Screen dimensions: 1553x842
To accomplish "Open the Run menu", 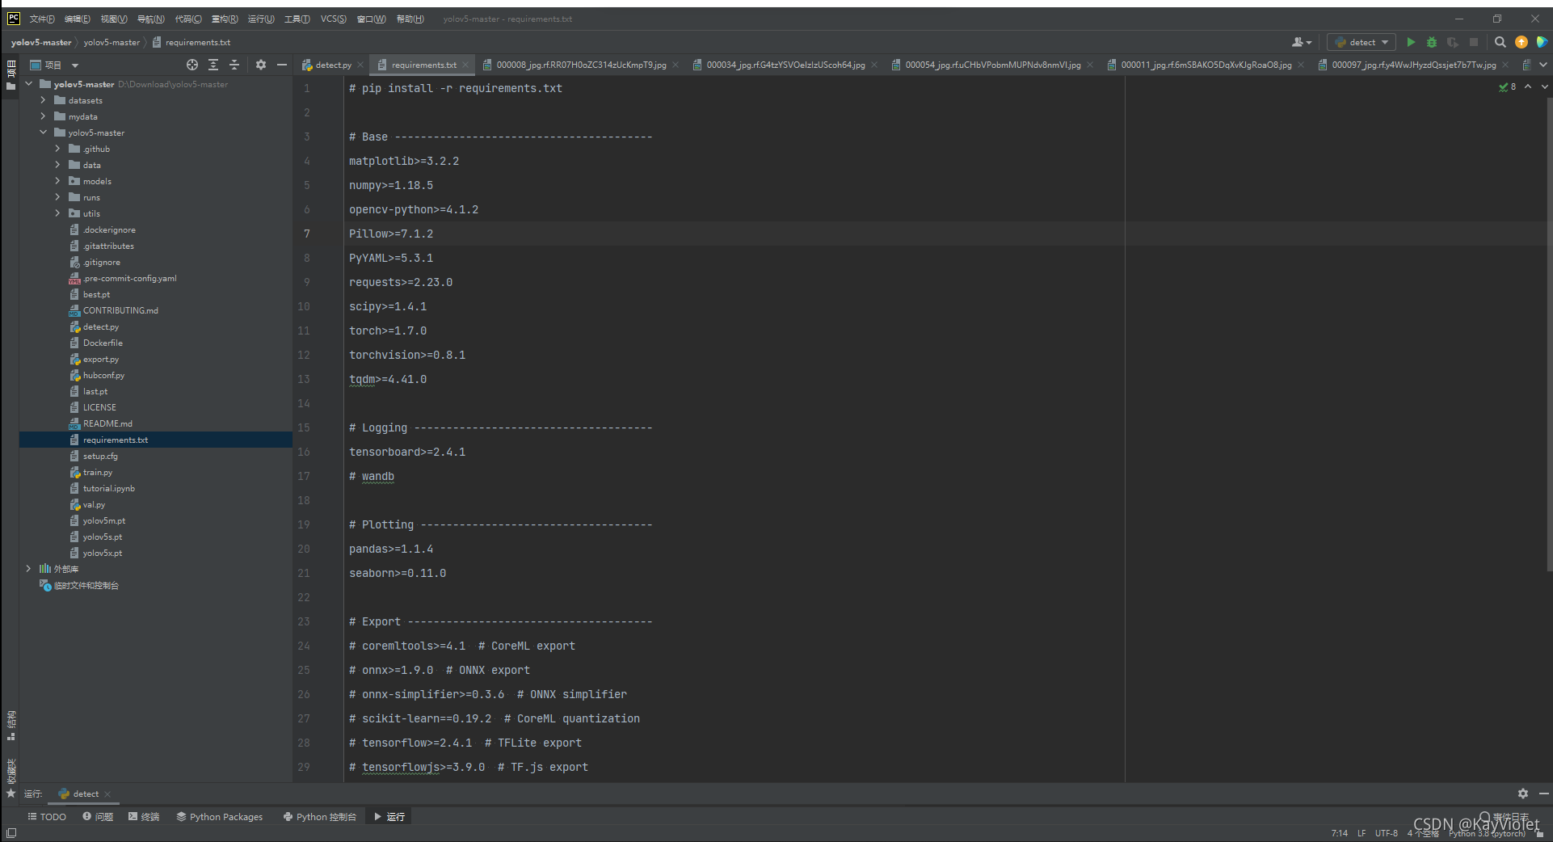I will point(261,19).
